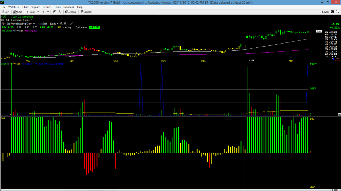Click the small square box on volume pane
Image resolution: width=341 pixels, height=191 pixels.
coord(339,115)
